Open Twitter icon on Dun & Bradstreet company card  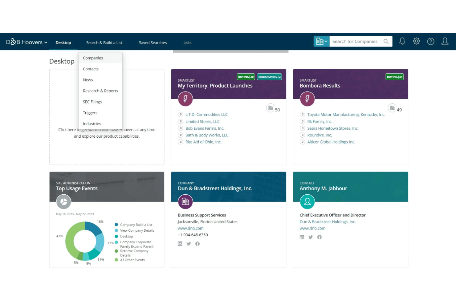(189, 244)
